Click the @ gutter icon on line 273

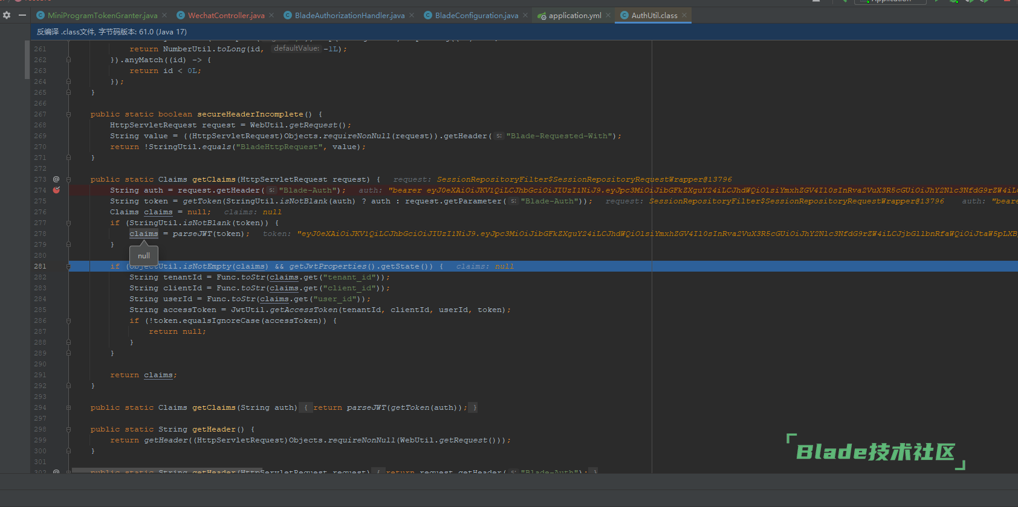(x=56, y=179)
